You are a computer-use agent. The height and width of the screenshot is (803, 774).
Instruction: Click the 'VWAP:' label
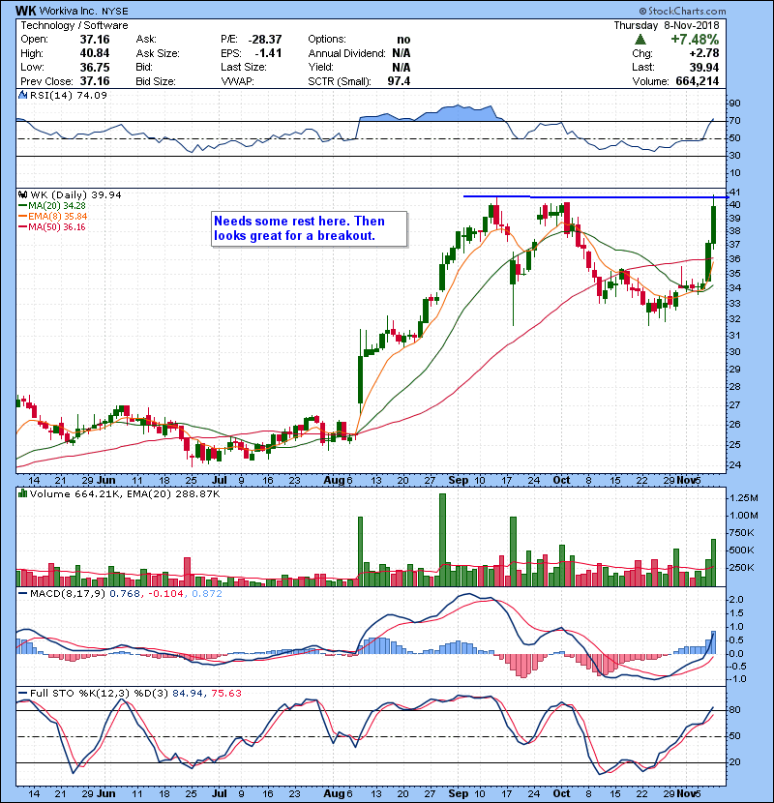pos(237,81)
